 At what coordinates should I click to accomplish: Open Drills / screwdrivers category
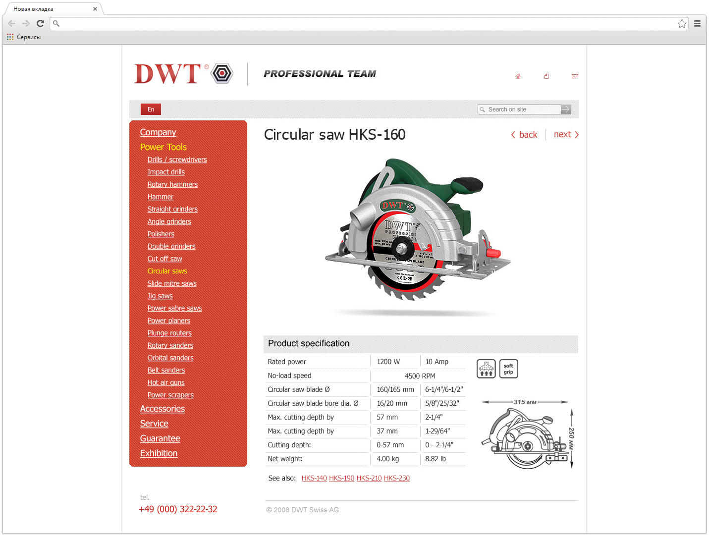(177, 160)
